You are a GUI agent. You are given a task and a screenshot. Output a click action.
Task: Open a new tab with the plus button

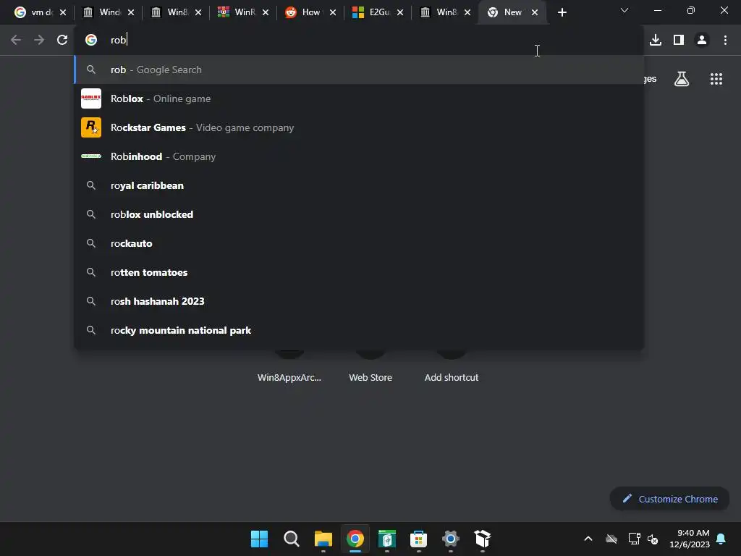coord(562,12)
